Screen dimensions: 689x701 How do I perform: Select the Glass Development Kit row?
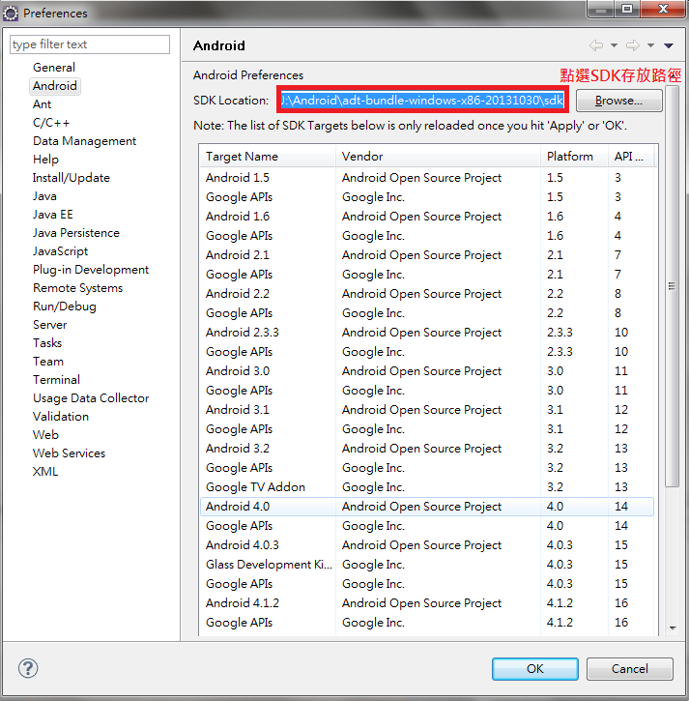point(427,565)
